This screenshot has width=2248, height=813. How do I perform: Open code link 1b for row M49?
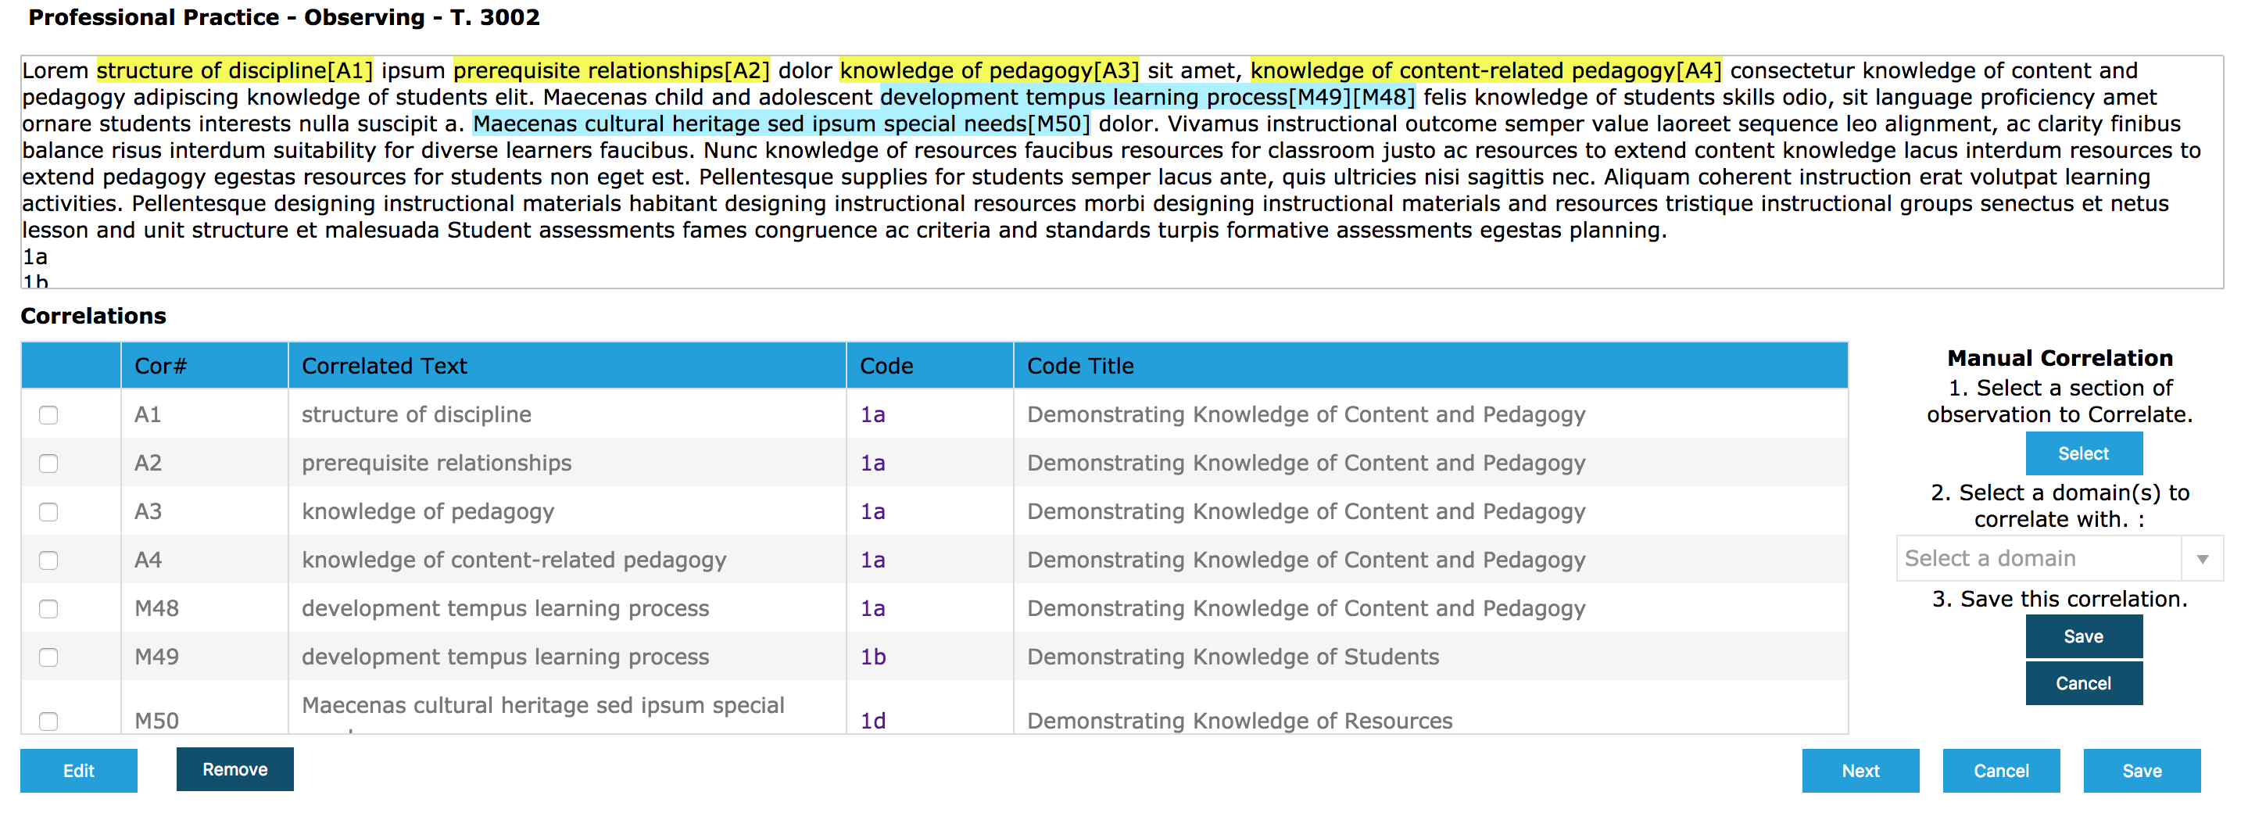pyautogui.click(x=872, y=657)
